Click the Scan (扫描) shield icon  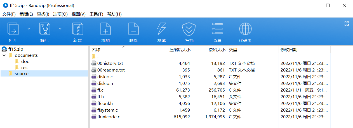(x=189, y=29)
